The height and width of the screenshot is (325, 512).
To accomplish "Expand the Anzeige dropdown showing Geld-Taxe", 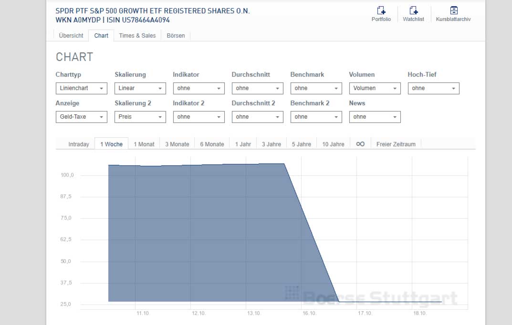I will point(81,117).
